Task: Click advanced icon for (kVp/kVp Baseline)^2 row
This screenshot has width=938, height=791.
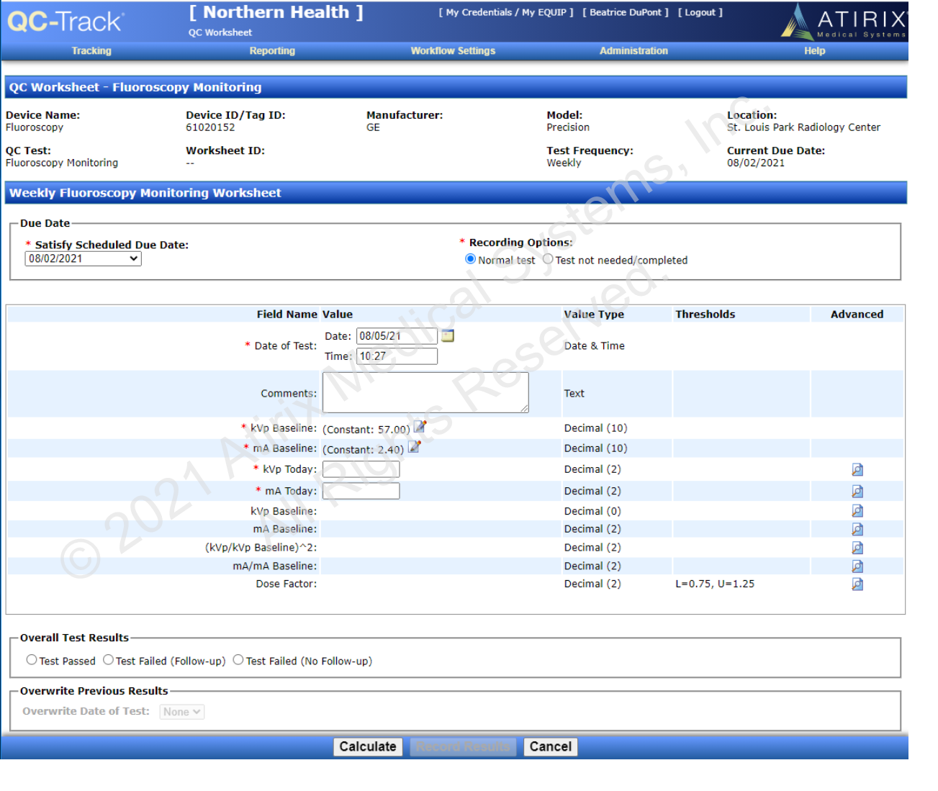Action: click(857, 548)
